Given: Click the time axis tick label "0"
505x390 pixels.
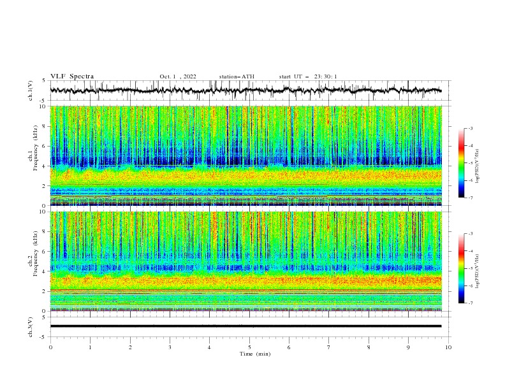Looking at the screenshot, I should 50,347.
